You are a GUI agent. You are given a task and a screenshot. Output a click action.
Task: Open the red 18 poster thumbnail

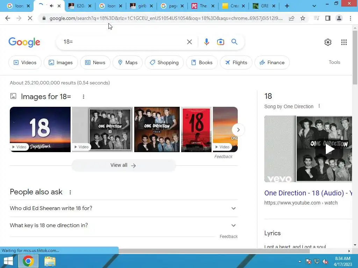(196, 129)
